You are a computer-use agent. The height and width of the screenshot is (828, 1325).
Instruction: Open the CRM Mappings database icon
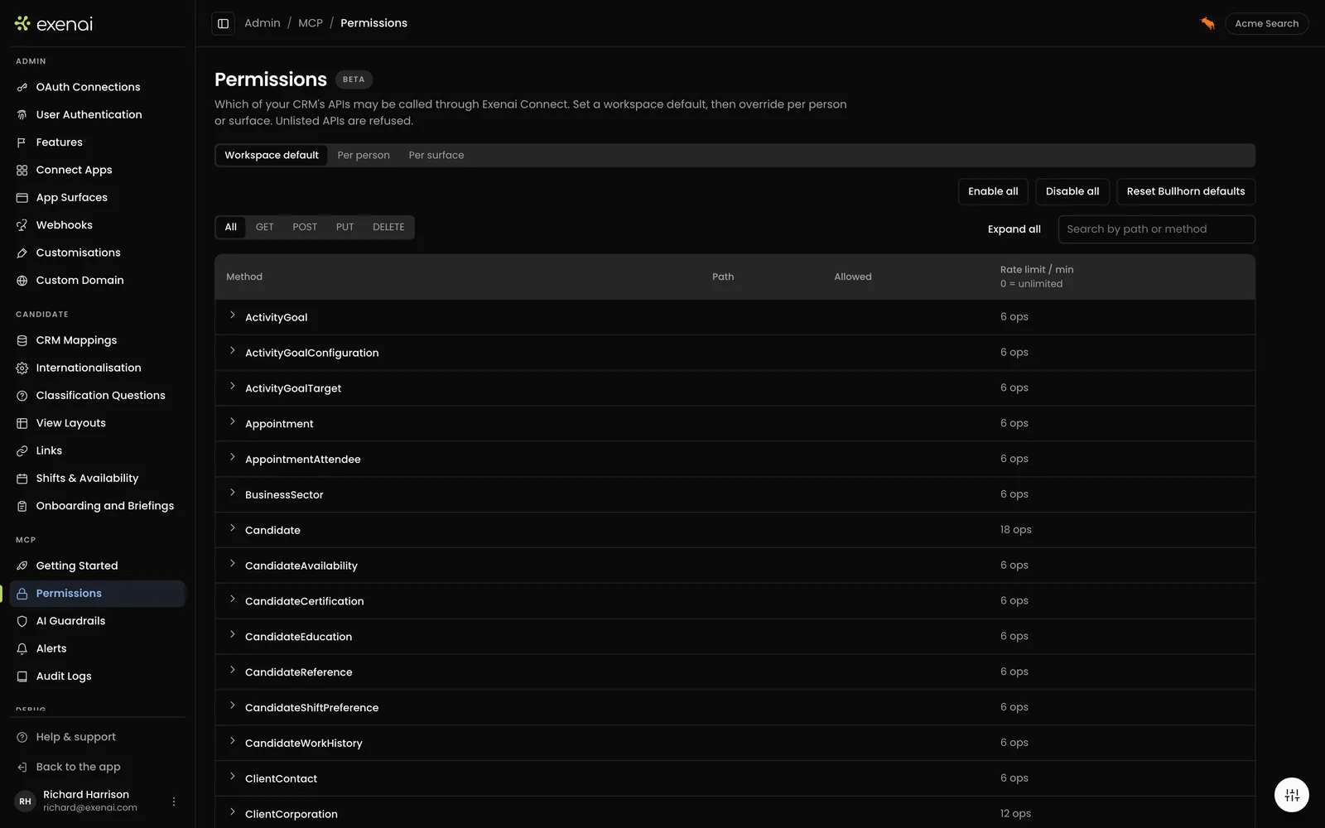coord(22,340)
